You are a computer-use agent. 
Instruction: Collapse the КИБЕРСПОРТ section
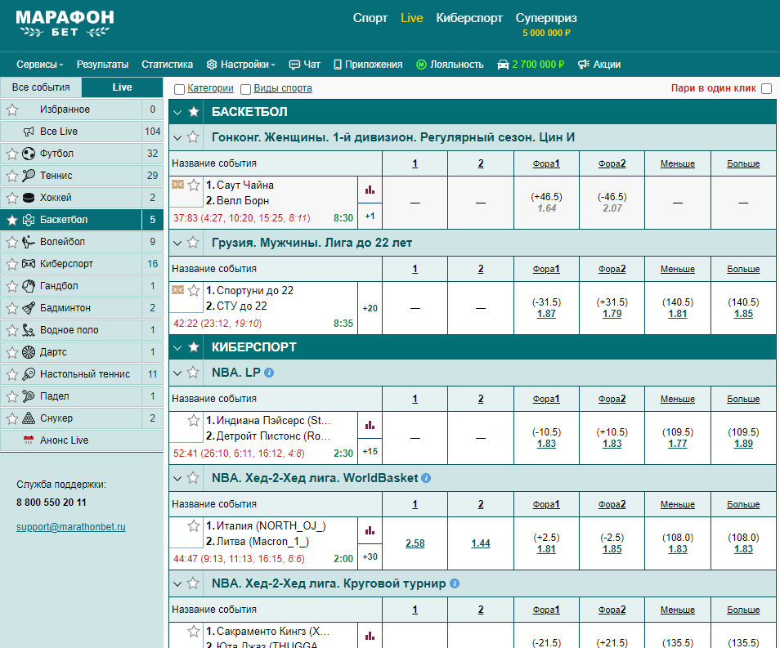click(177, 347)
